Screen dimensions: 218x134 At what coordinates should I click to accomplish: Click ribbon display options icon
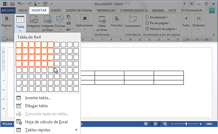[191, 4]
